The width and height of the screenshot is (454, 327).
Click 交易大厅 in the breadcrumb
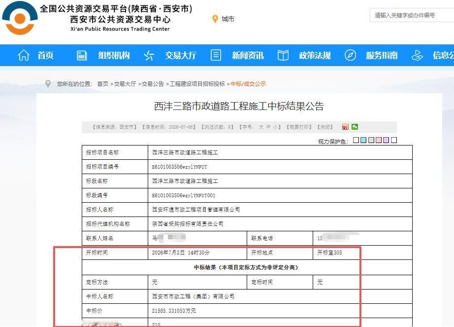125,84
